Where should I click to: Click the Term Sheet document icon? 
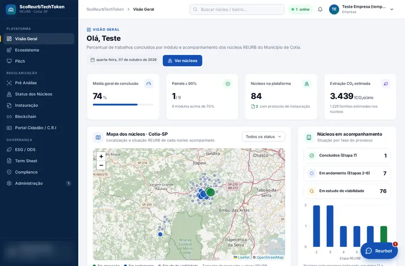click(x=10, y=161)
